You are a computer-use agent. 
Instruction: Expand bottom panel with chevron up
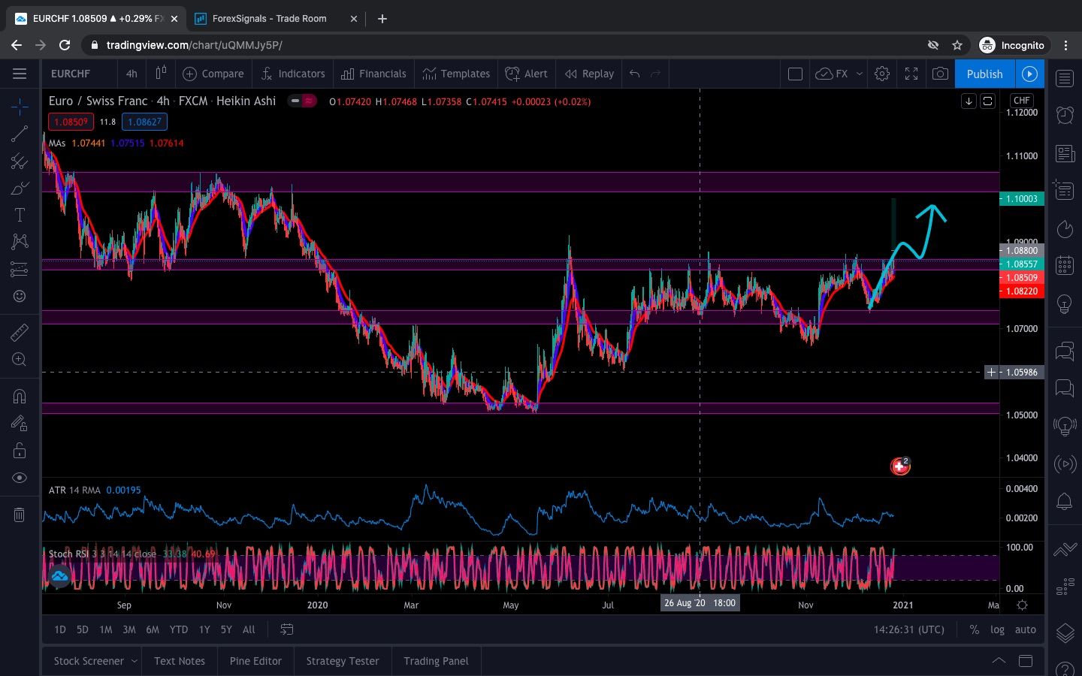pyautogui.click(x=999, y=661)
